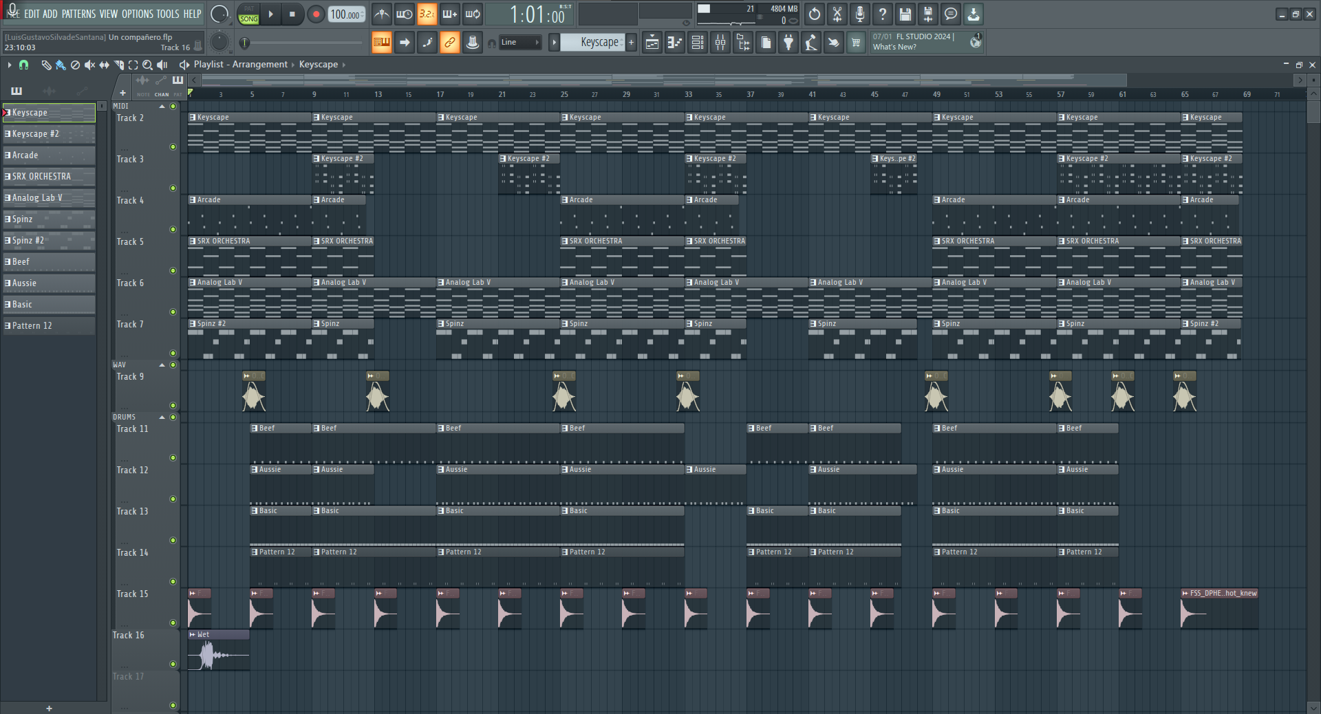Open the ADD menu
Screen dimensions: 1321x714
click(50, 14)
